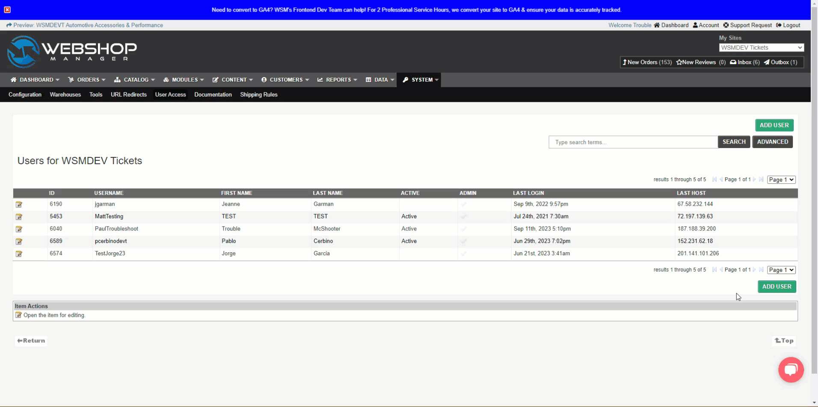Sort by the First Name column
Image resolution: width=818 pixels, height=407 pixels.
tap(237, 193)
